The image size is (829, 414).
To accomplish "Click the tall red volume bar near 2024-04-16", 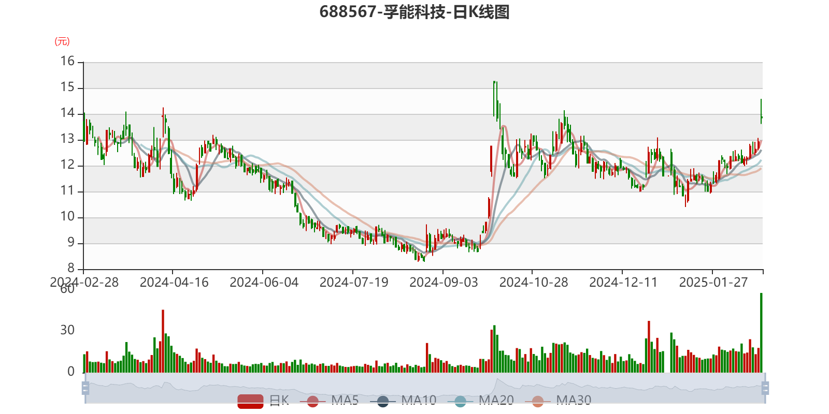I will coord(163,341).
